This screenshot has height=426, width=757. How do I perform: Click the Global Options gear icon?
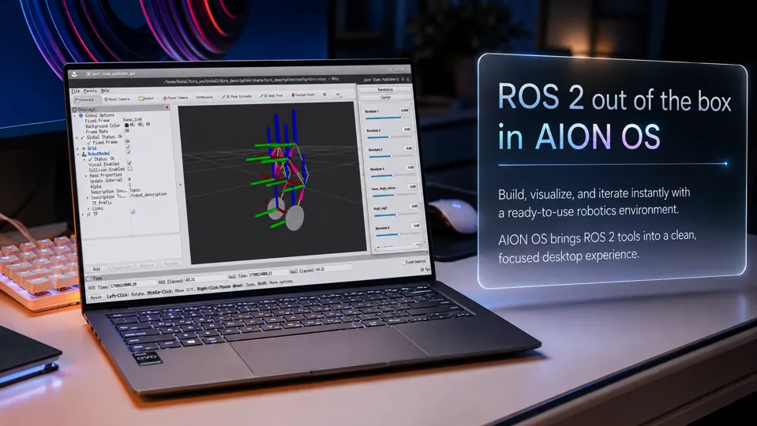coord(81,115)
